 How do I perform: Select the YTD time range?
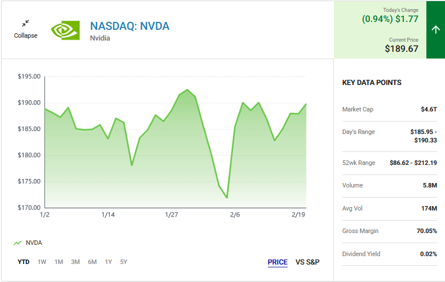coord(23,262)
